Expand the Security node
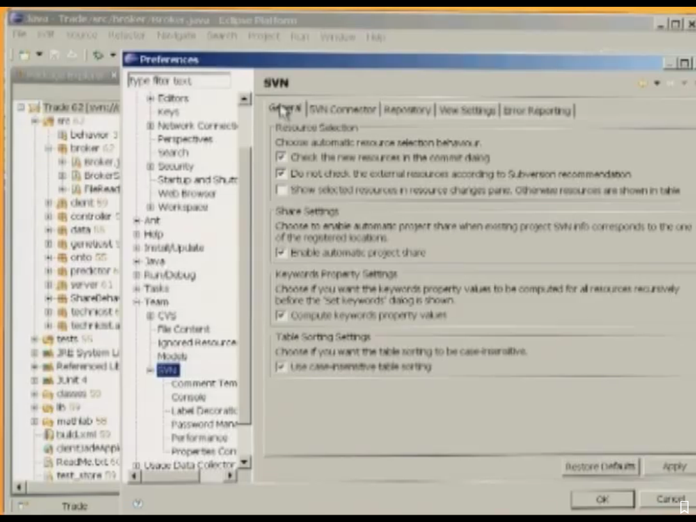Screen dimensions: 696x522 (150, 167)
